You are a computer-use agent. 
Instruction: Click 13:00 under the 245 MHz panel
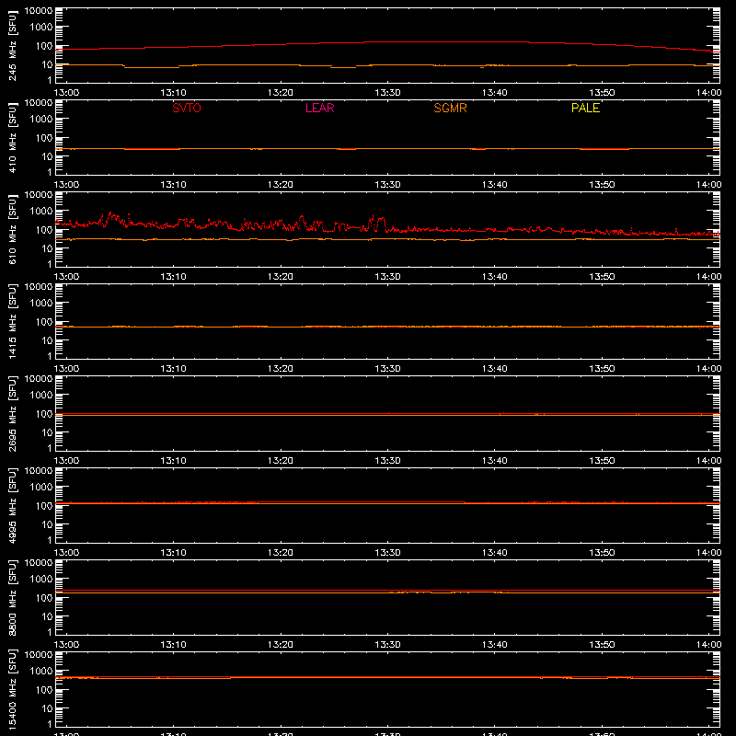tap(66, 93)
